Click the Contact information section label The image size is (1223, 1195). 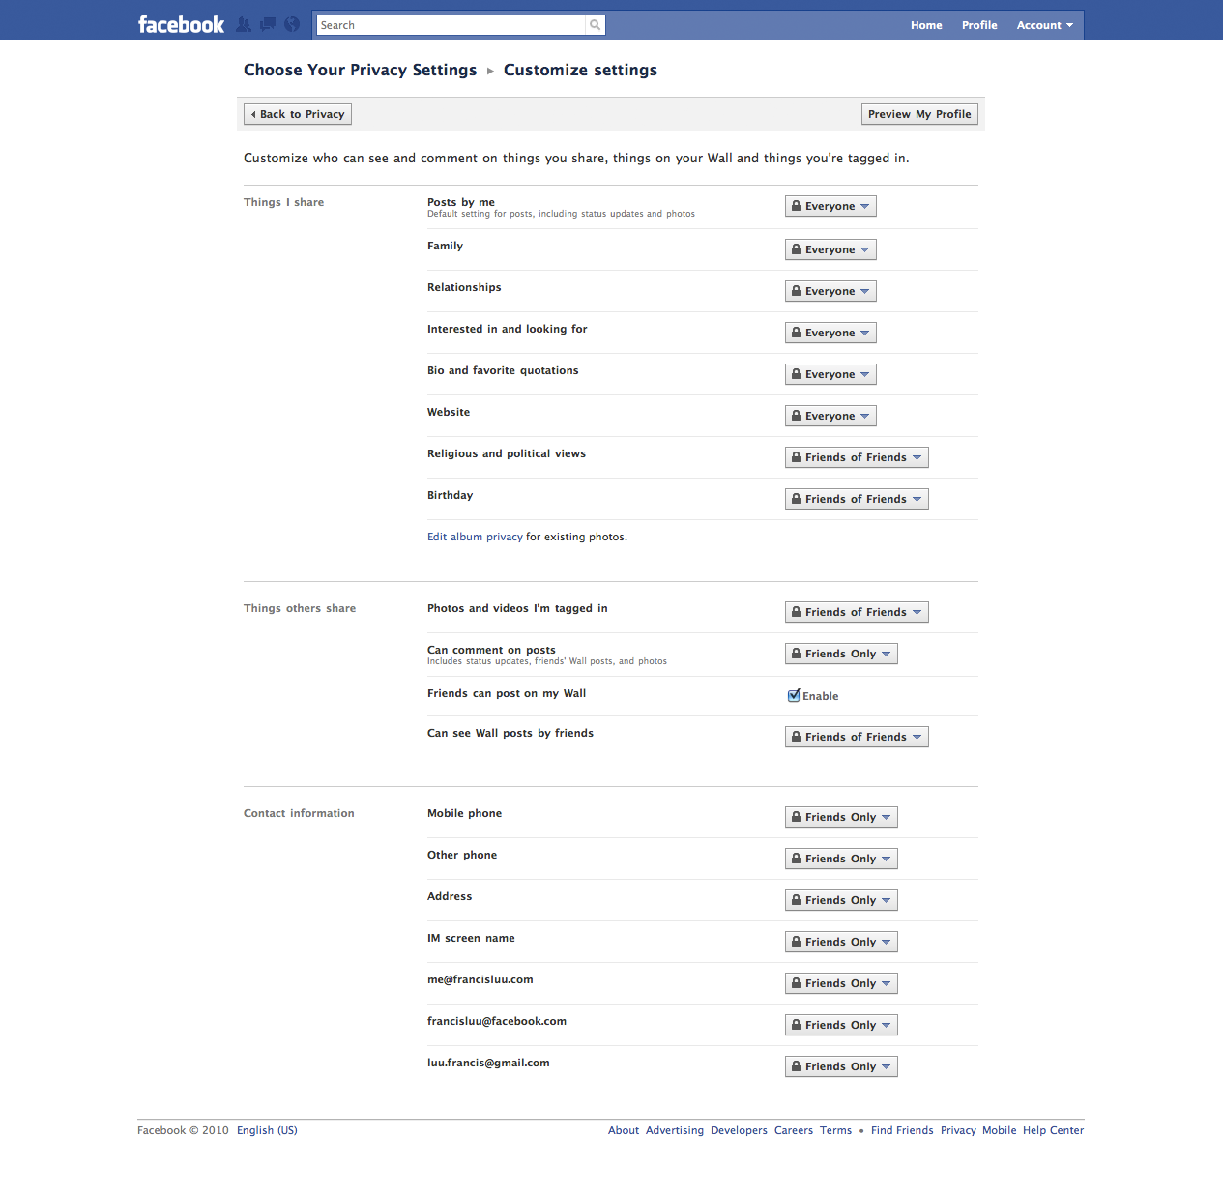(x=299, y=813)
